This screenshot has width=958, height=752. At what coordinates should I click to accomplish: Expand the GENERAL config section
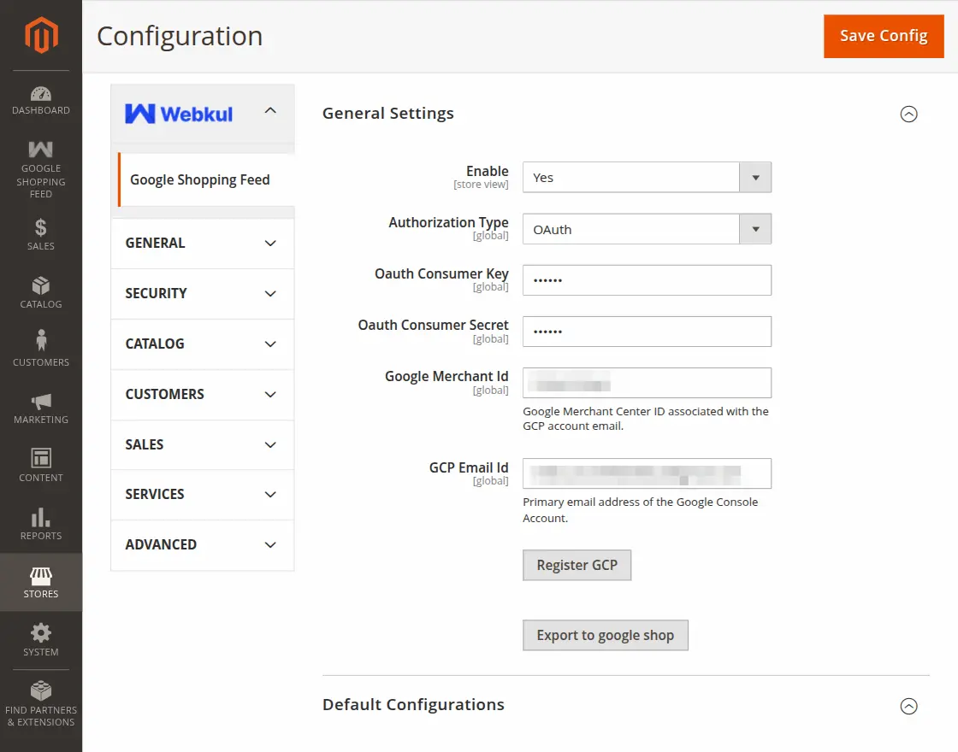(x=202, y=243)
